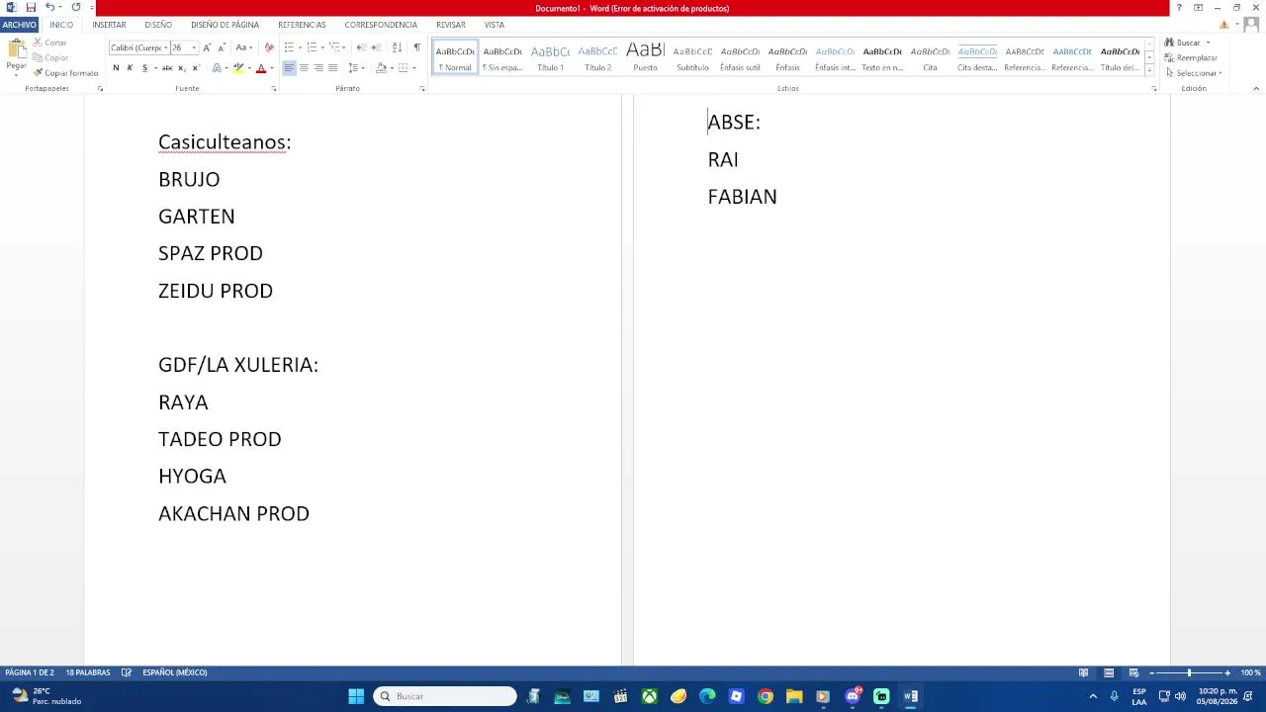Switch to the REVISAR tab
Viewport: 1266px width, 712px height.
(x=451, y=25)
